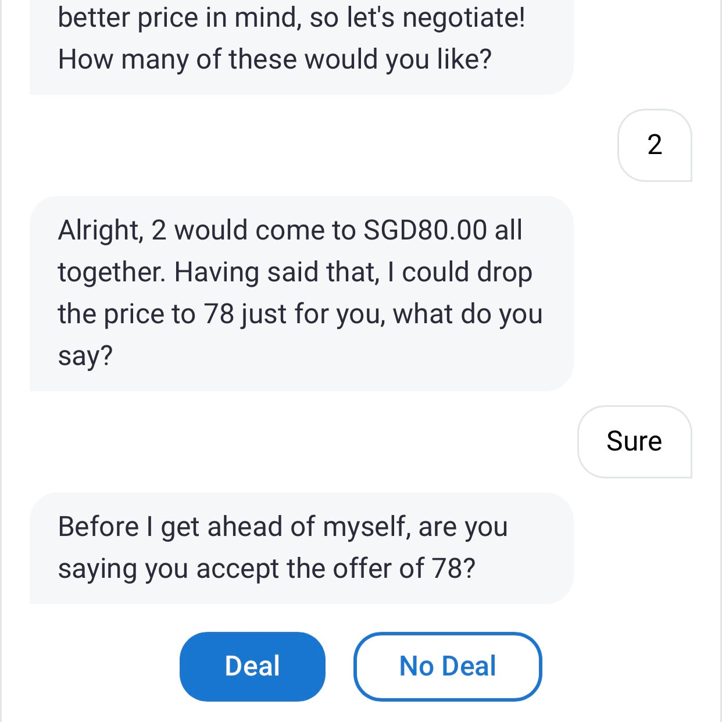Click "How many of these would you like?"

275,59
